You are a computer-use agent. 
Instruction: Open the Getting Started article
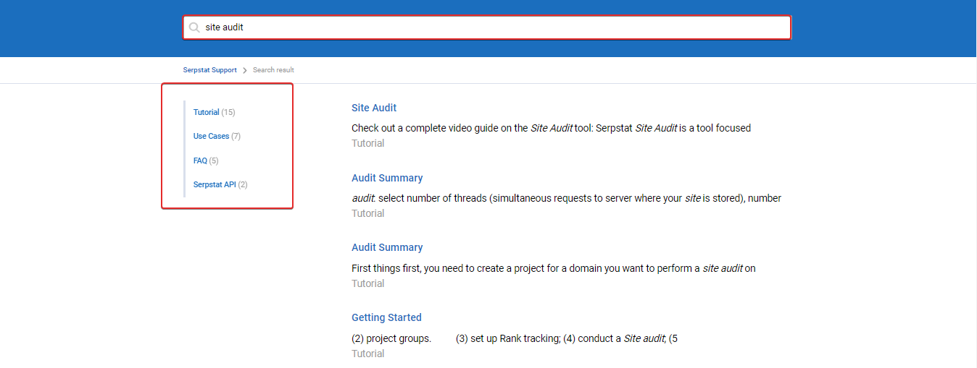(386, 317)
